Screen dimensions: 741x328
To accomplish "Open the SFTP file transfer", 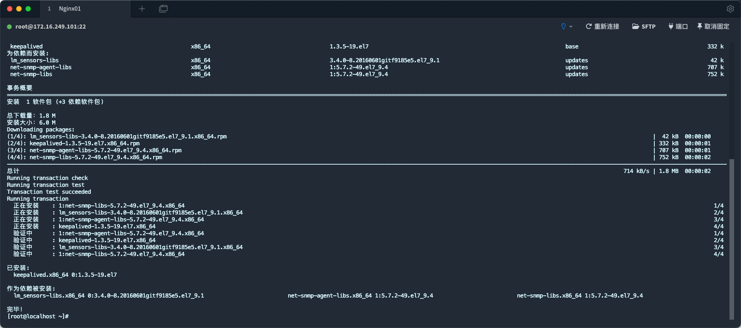I will pyautogui.click(x=644, y=26).
